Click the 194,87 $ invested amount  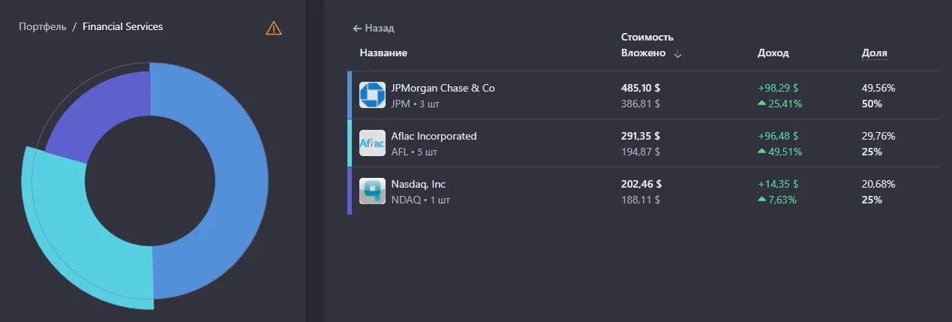pyautogui.click(x=641, y=152)
